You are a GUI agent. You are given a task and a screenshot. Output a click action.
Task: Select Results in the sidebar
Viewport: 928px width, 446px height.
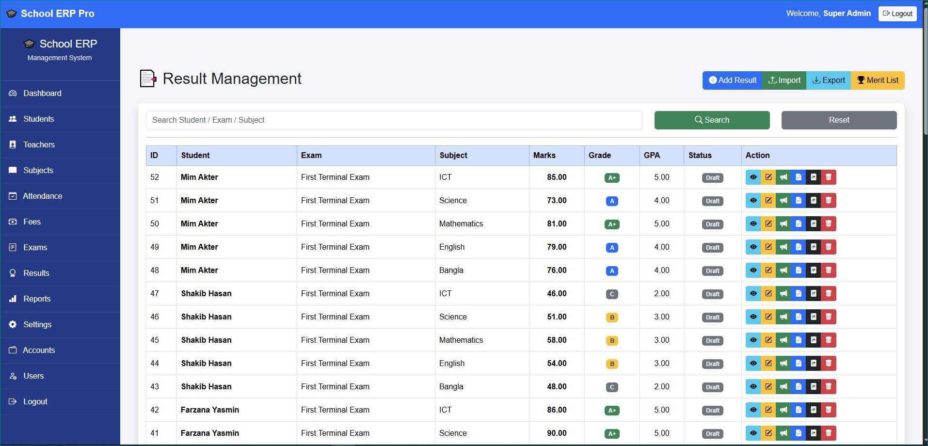pyautogui.click(x=60, y=273)
